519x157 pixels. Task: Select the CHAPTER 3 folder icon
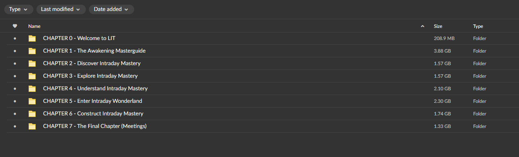click(x=32, y=76)
